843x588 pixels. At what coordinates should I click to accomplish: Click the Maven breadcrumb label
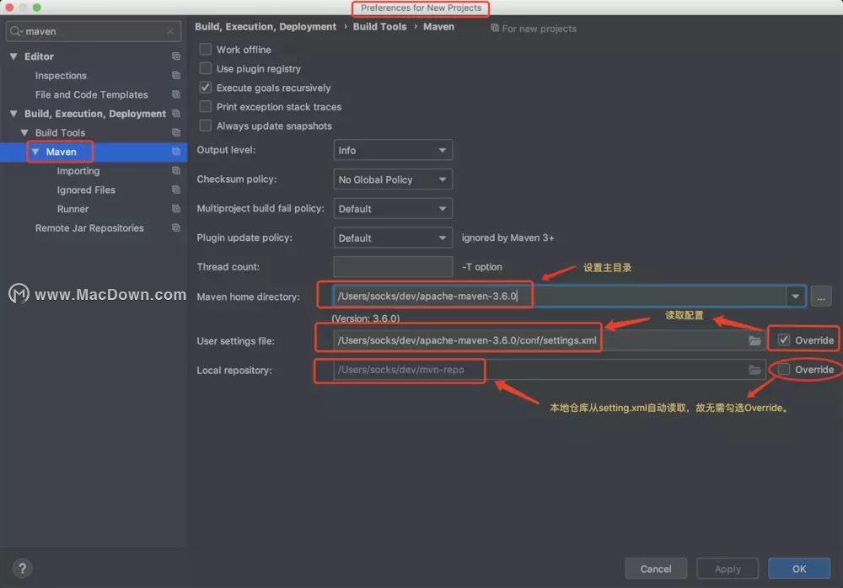(x=438, y=26)
